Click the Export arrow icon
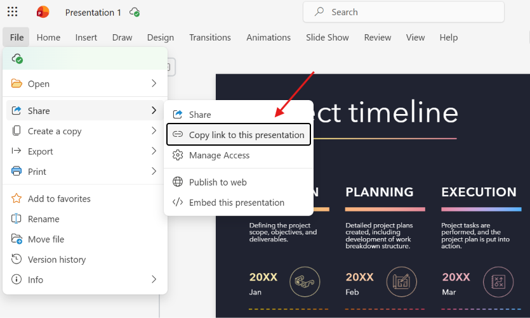The height and width of the screenshot is (318, 530). click(x=17, y=151)
